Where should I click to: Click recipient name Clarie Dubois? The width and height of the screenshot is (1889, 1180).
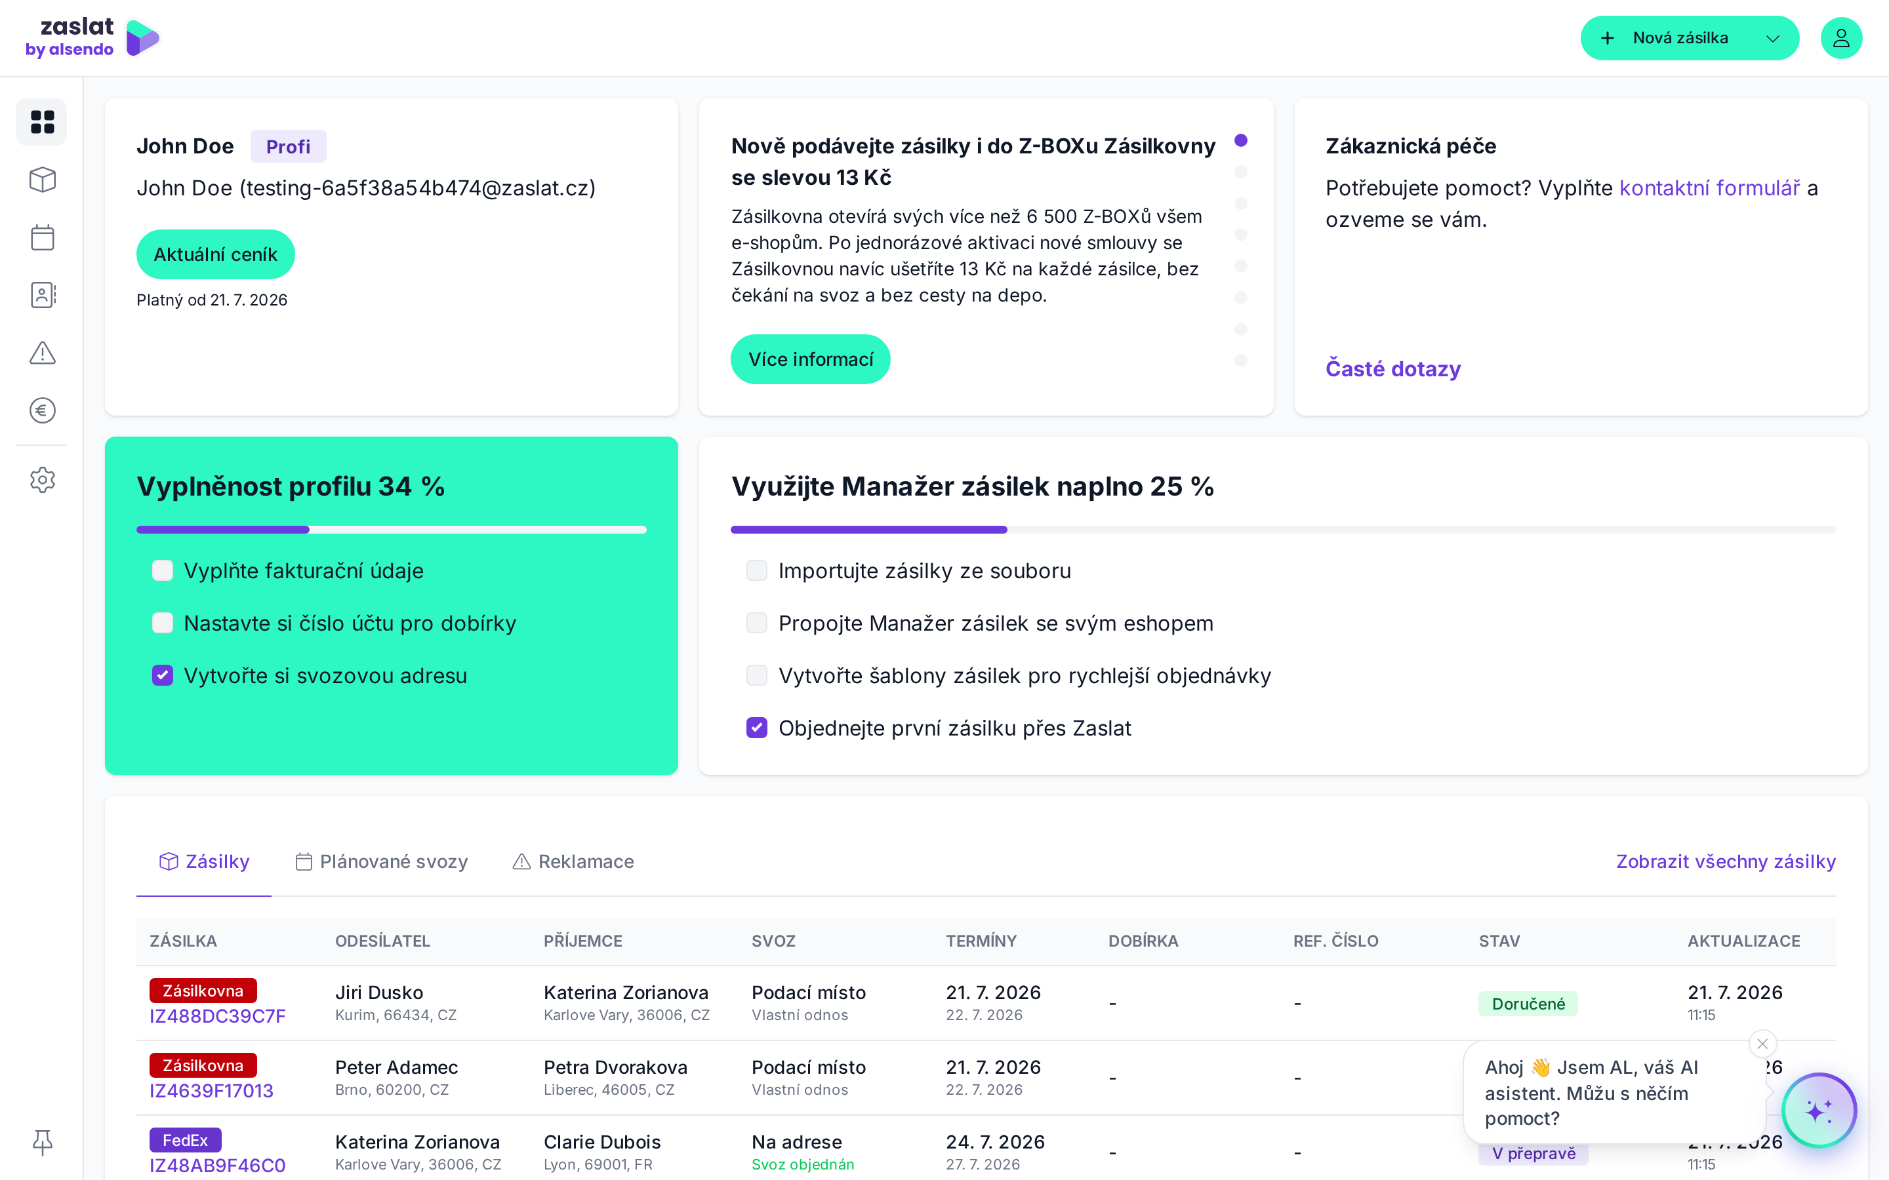[603, 1143]
